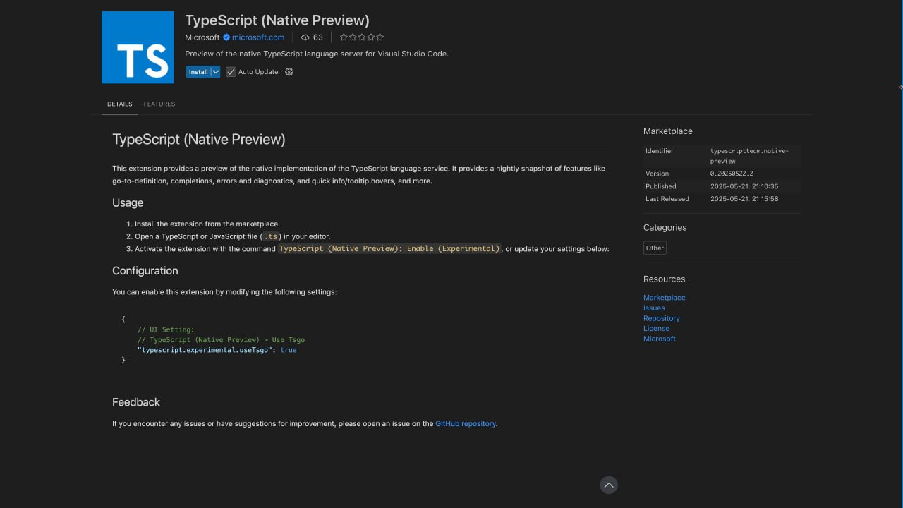
Task: Click the cloud install count icon
Action: [305, 37]
